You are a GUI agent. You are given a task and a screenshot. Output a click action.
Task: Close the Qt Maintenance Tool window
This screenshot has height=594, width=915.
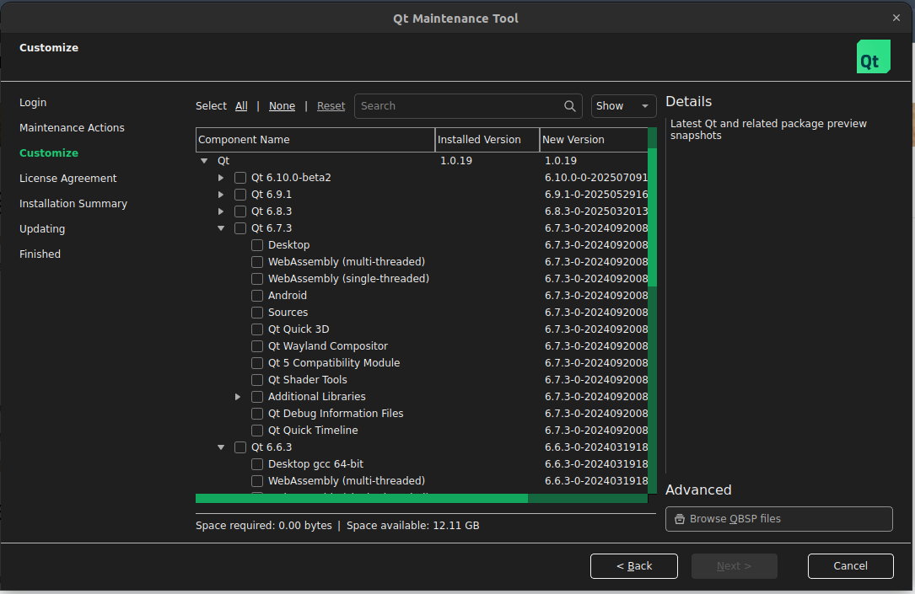pos(896,18)
